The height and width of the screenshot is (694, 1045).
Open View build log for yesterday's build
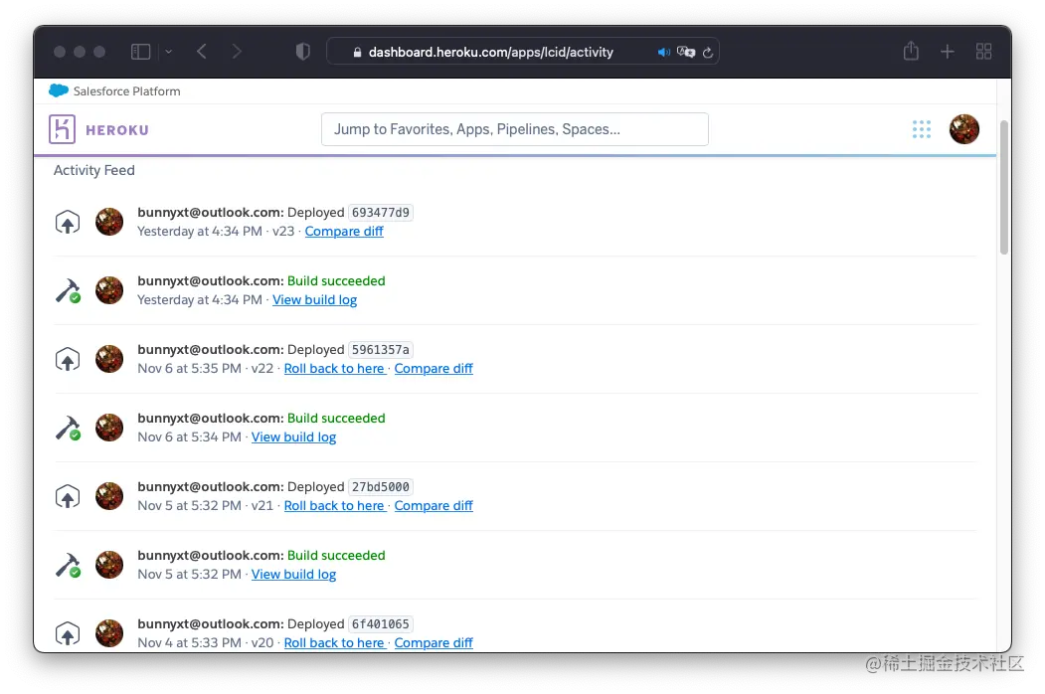click(315, 299)
